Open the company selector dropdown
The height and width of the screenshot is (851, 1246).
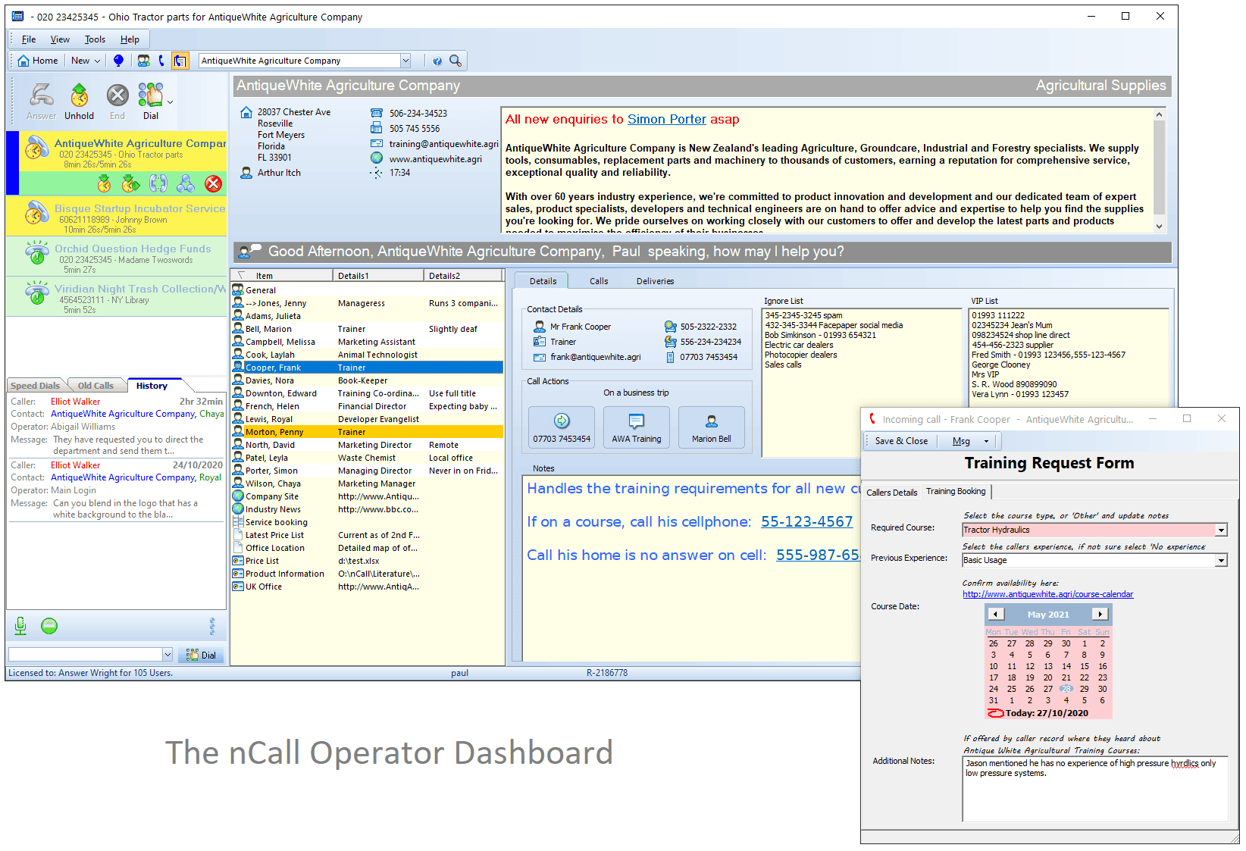pos(405,61)
